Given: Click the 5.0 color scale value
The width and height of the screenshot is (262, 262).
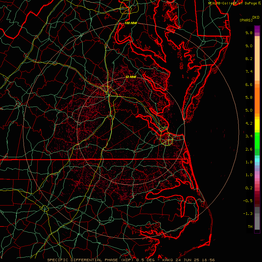Looking at the screenshot, I should [249, 110].
